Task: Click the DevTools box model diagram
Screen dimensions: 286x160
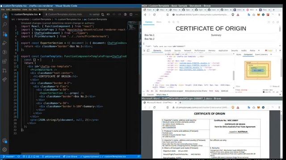Action: 257,70
